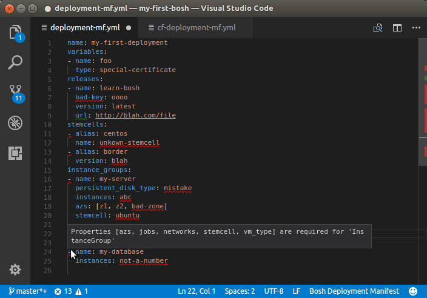Image resolution: width=427 pixels, height=298 pixels.
Task: Click my-server on line 16
Action: 118,179
